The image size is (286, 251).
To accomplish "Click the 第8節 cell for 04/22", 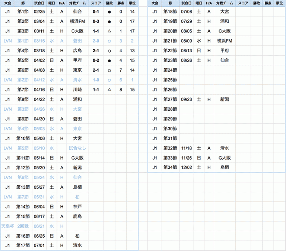I will pos(23,99).
